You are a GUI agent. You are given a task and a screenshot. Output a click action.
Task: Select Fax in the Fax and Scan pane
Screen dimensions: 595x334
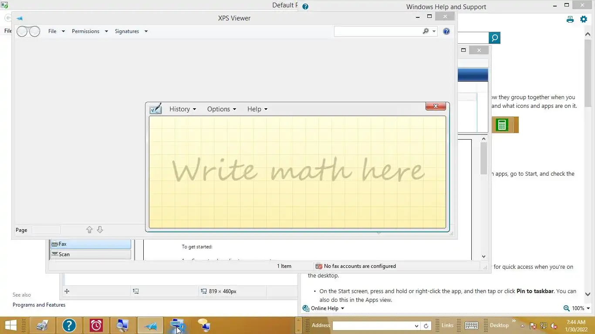coord(91,244)
